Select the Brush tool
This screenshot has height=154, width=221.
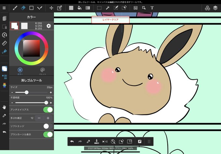(15, 8)
